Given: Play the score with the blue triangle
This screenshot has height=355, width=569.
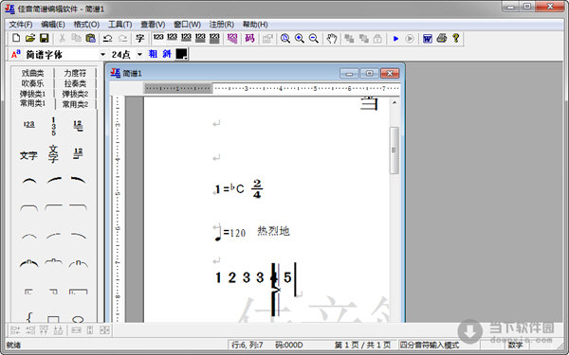Looking at the screenshot, I should click(395, 38).
